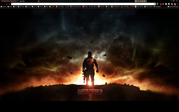This screenshot has height=112, width=179.
Task: Open the comiXology bookmark
Action: pos(125,6)
